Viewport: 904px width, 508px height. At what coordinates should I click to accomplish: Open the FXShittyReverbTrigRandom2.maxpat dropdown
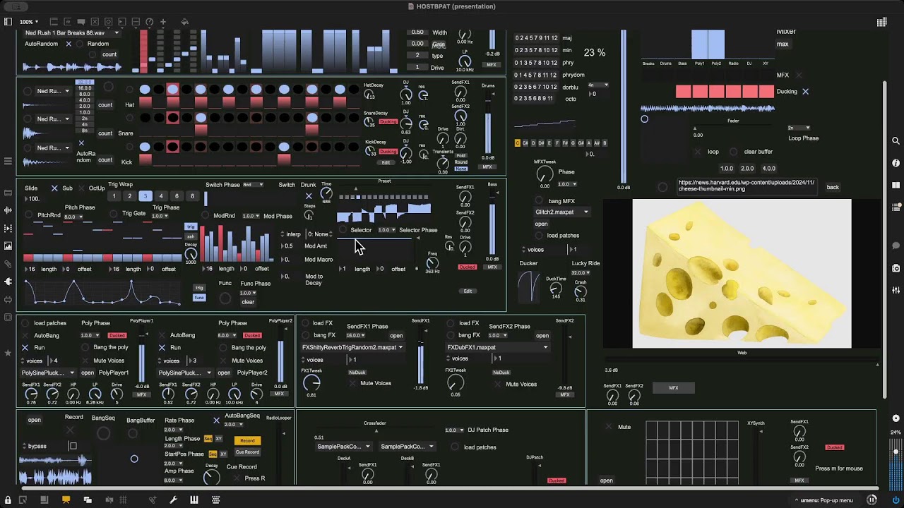click(352, 347)
